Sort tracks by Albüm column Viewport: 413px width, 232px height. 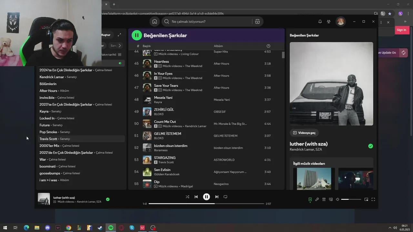point(218,46)
